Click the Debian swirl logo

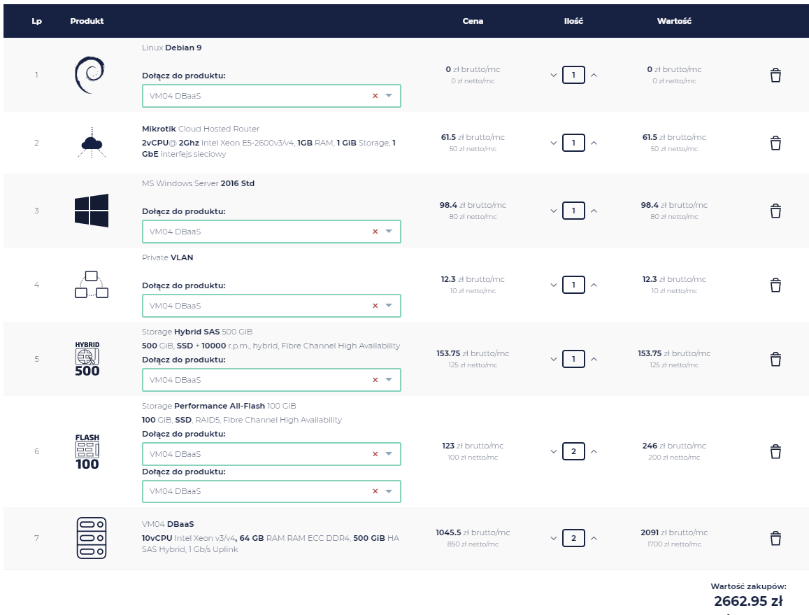(90, 75)
